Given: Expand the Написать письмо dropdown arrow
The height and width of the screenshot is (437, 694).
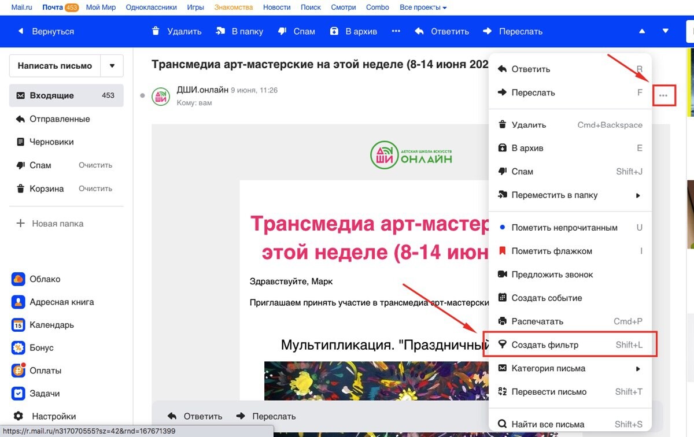Looking at the screenshot, I should point(112,66).
